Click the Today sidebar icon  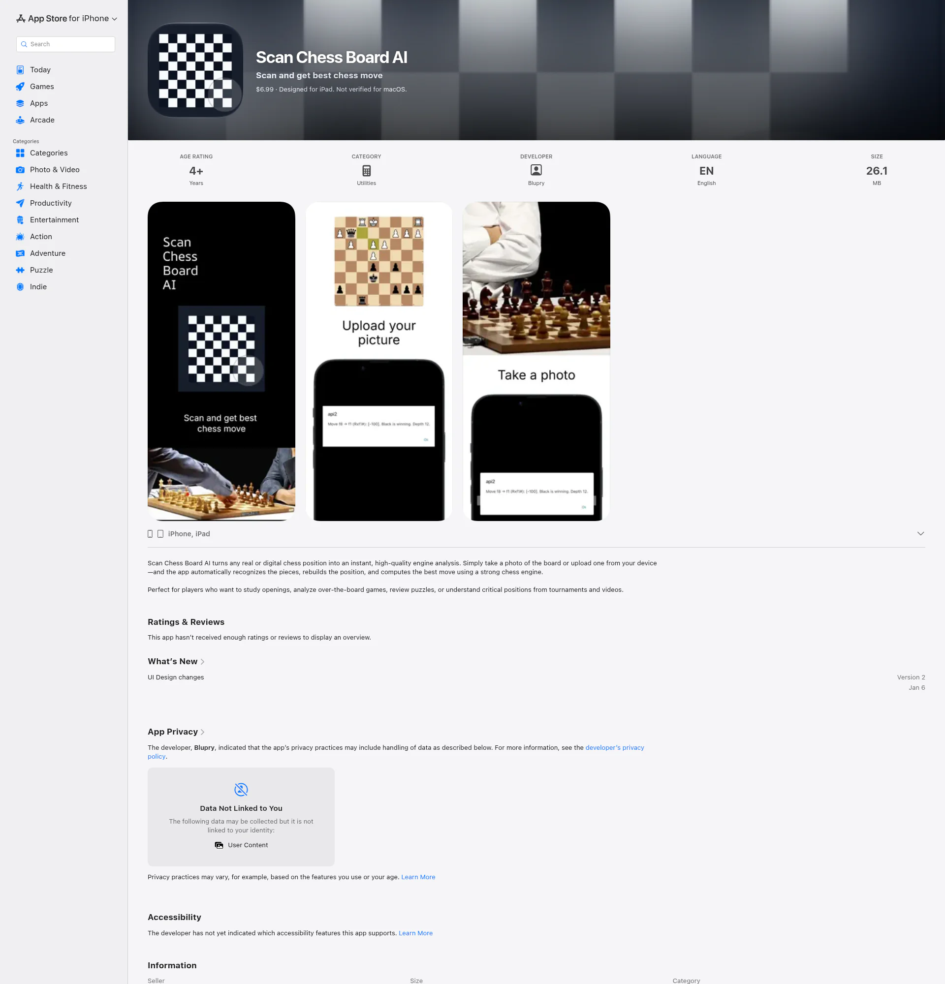pos(20,70)
